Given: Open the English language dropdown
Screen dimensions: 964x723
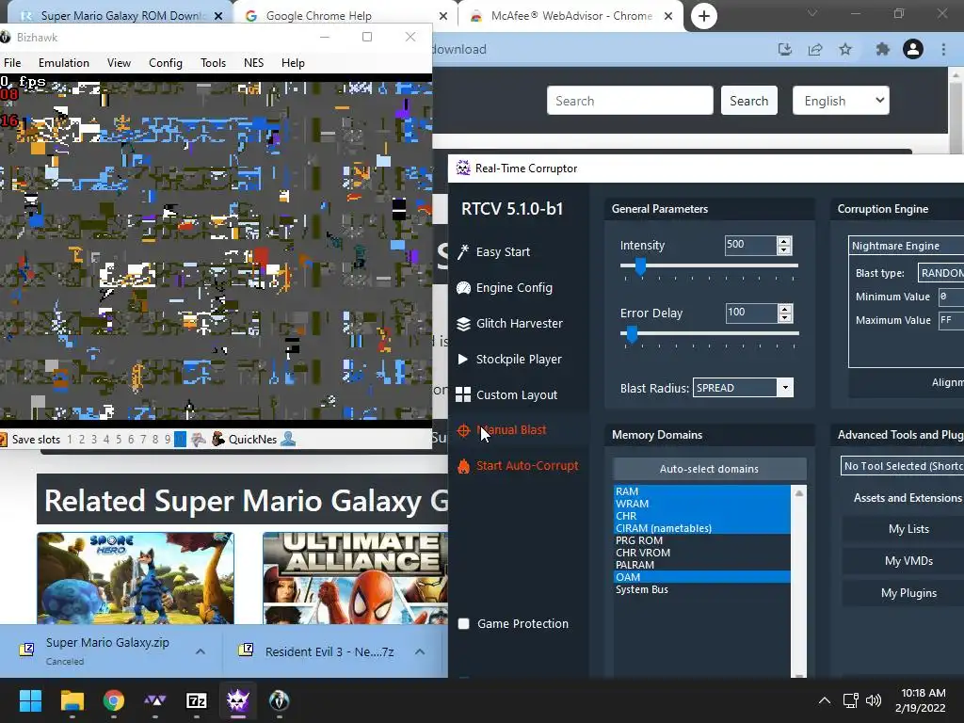Looking at the screenshot, I should (841, 100).
